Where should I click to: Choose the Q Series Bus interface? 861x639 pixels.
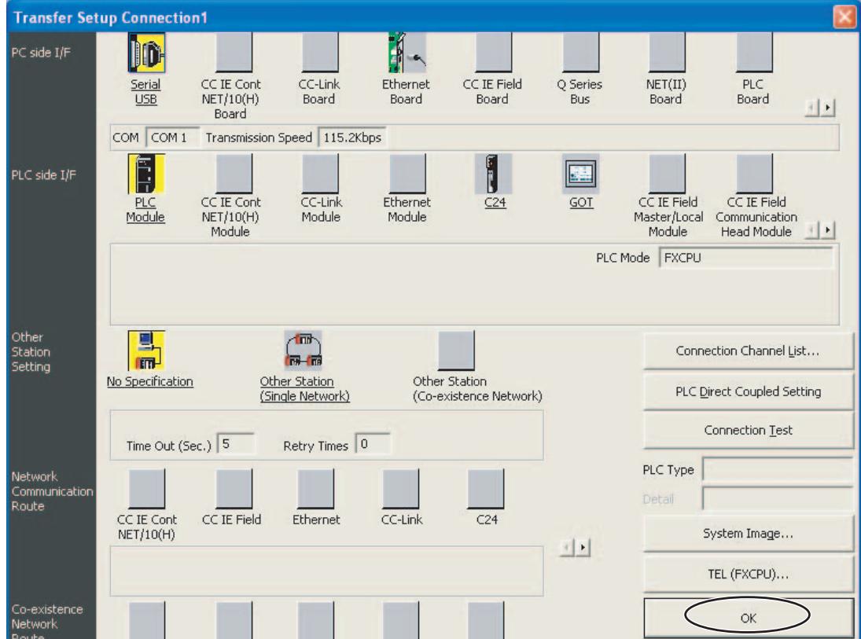click(580, 53)
